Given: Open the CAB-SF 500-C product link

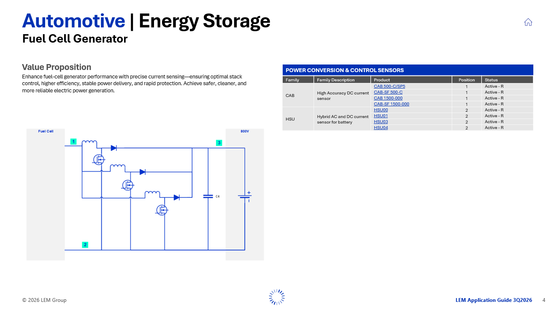Looking at the screenshot, I should (x=388, y=92).
